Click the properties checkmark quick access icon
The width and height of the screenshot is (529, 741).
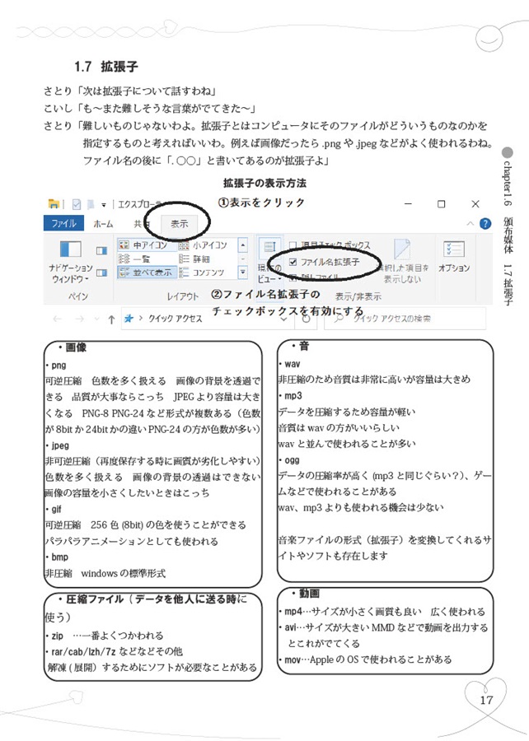[x=76, y=204]
